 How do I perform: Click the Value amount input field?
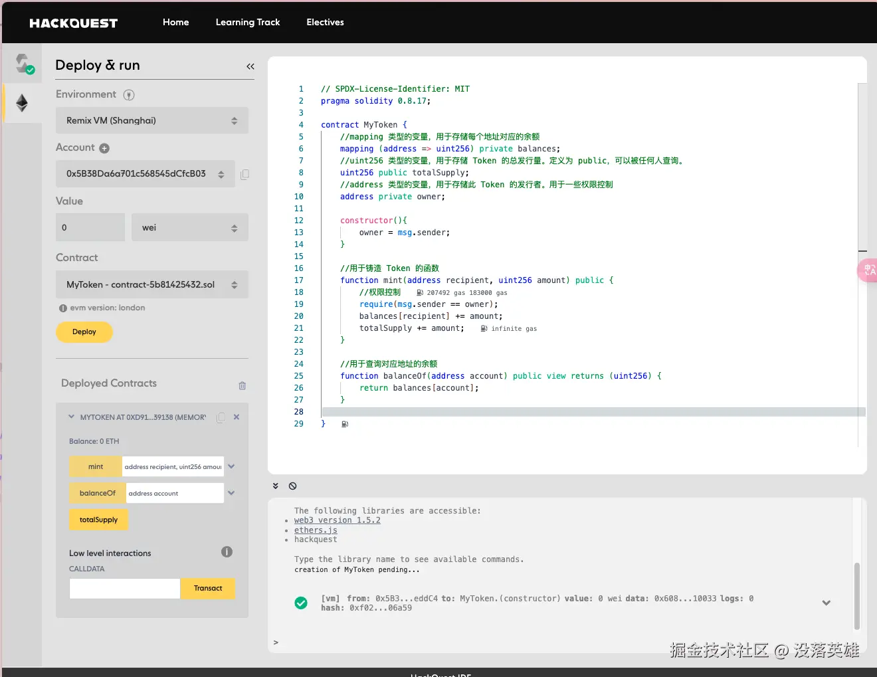(x=90, y=227)
